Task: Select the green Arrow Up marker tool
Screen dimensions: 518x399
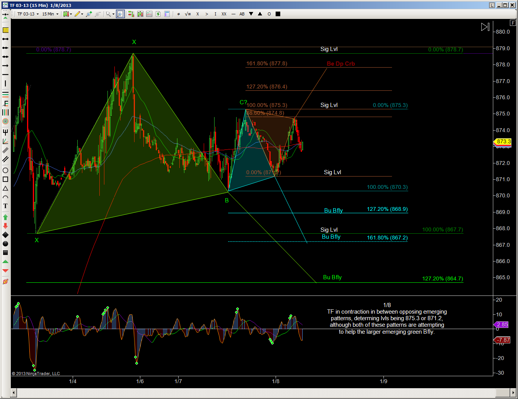Action: [x=5, y=217]
